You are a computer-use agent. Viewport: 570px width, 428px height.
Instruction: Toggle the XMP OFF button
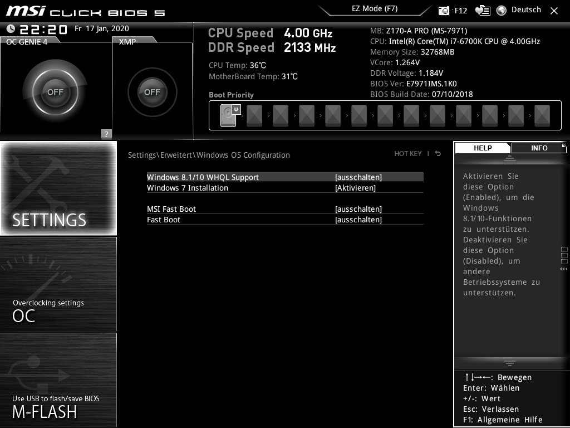click(152, 92)
